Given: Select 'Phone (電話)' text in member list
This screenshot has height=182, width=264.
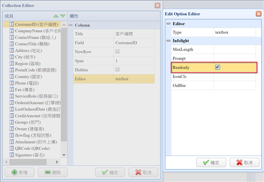Looking at the screenshot, I should tap(27, 83).
